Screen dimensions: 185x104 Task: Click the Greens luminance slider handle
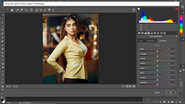158,66
